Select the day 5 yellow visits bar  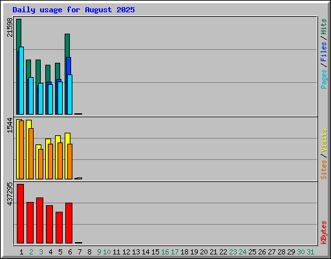(x=57, y=157)
